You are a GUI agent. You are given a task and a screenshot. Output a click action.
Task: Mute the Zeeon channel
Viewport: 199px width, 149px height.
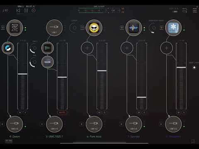[x=20, y=113]
